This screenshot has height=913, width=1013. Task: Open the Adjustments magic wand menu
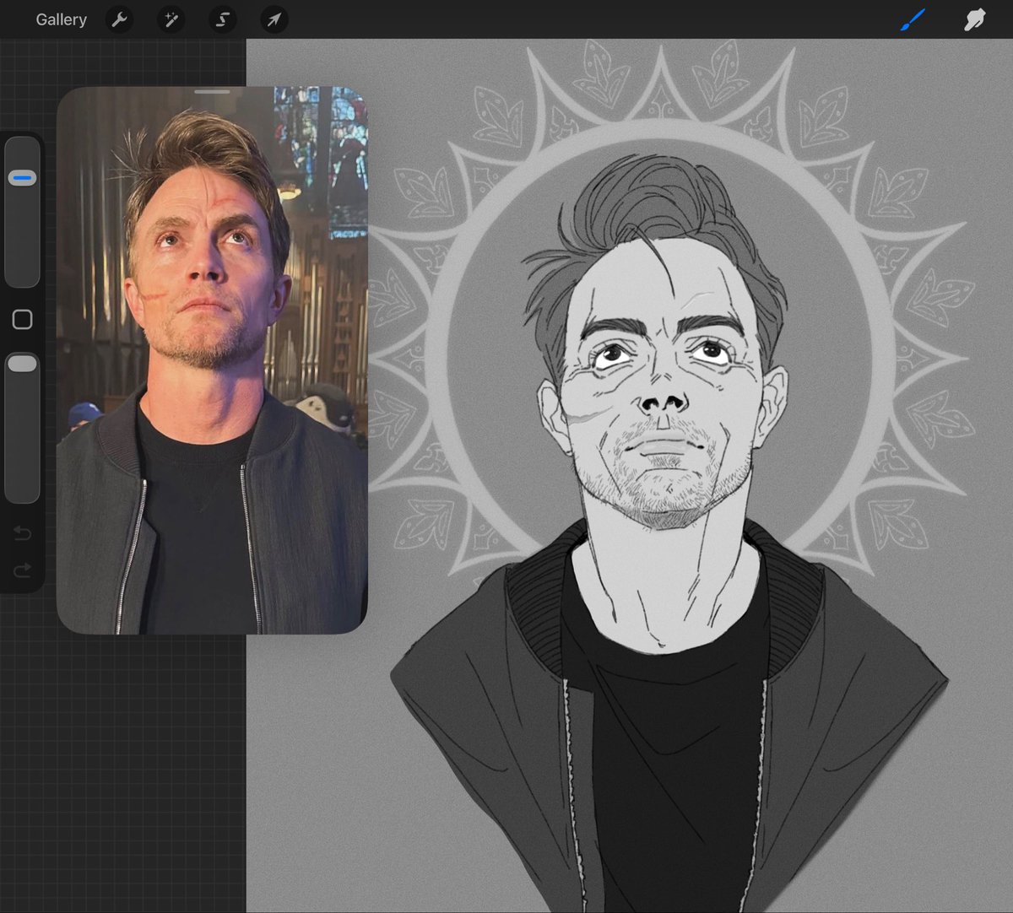coord(171,19)
